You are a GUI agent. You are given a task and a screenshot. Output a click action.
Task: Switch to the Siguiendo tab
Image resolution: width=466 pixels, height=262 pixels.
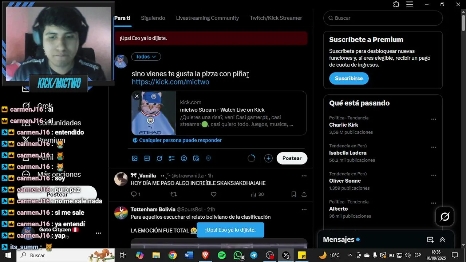coord(153,18)
